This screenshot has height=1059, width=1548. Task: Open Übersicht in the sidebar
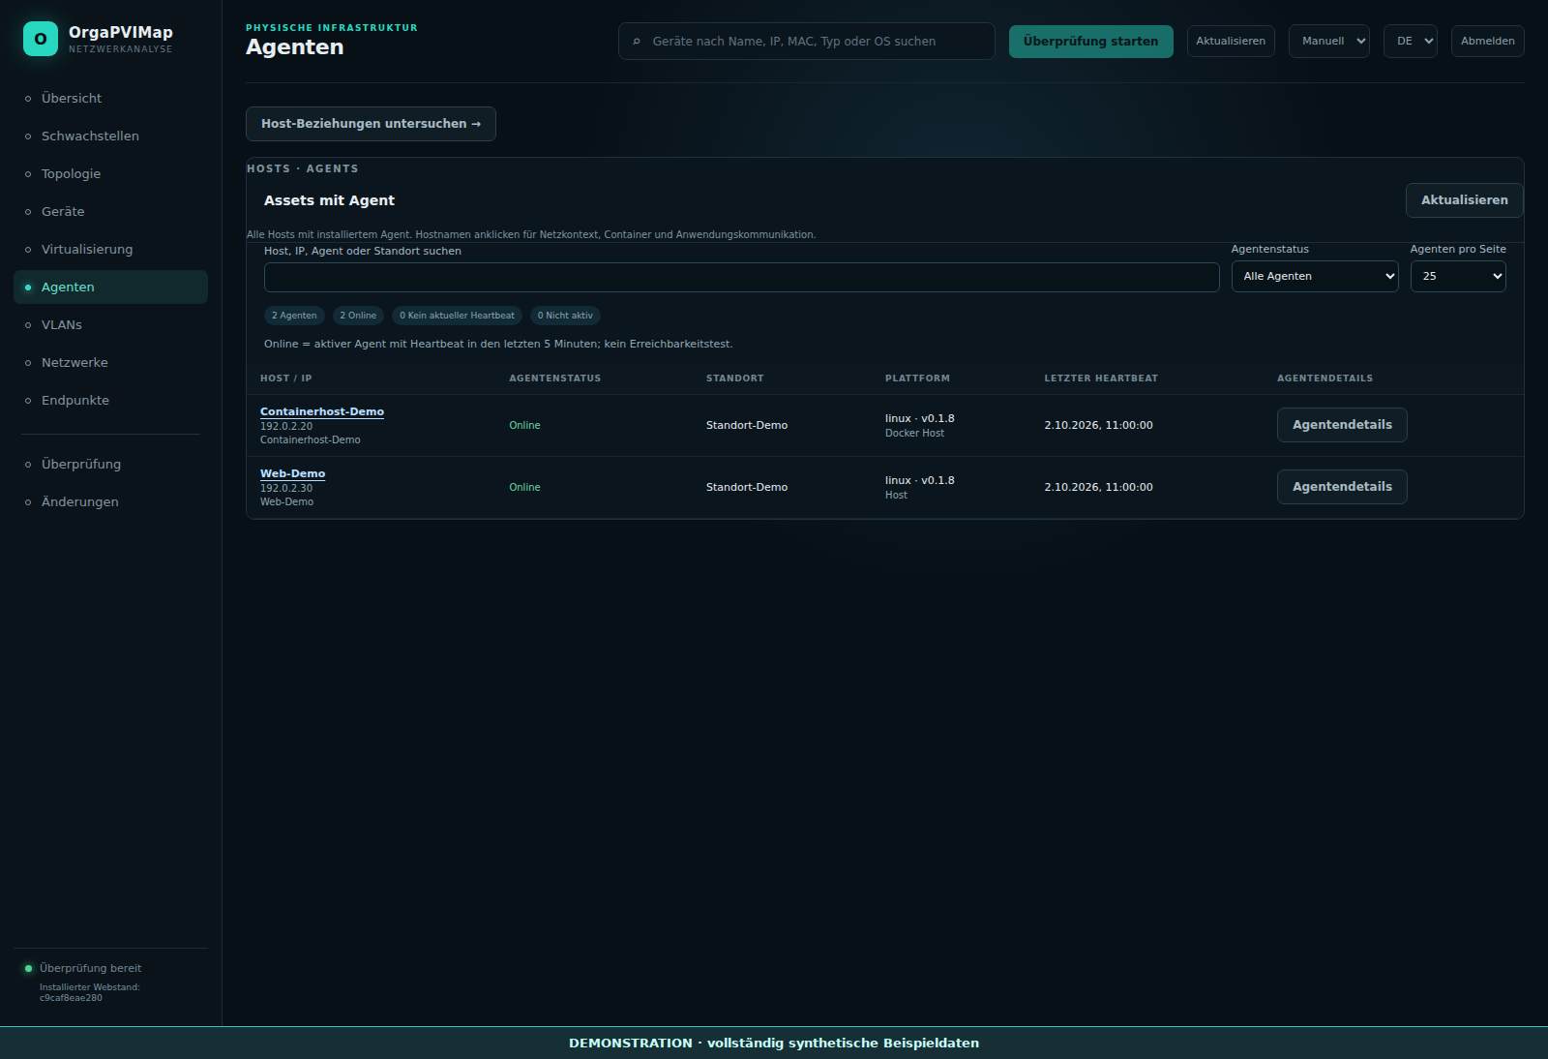[x=110, y=98]
